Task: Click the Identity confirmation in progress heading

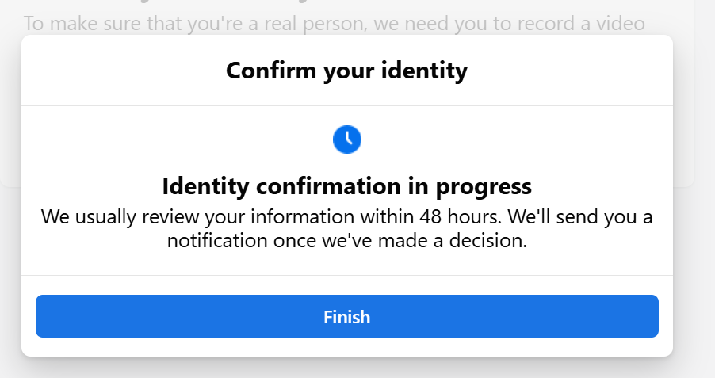Action: point(347,186)
